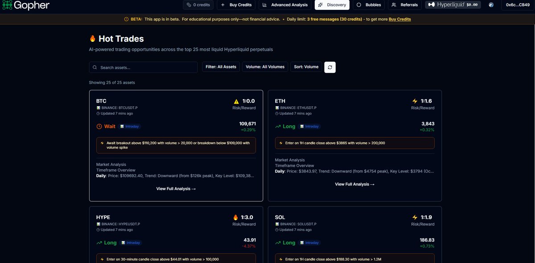The width and height of the screenshot is (535, 263).
Task: Click the Intraday badge on SOL card
Action: click(309, 243)
